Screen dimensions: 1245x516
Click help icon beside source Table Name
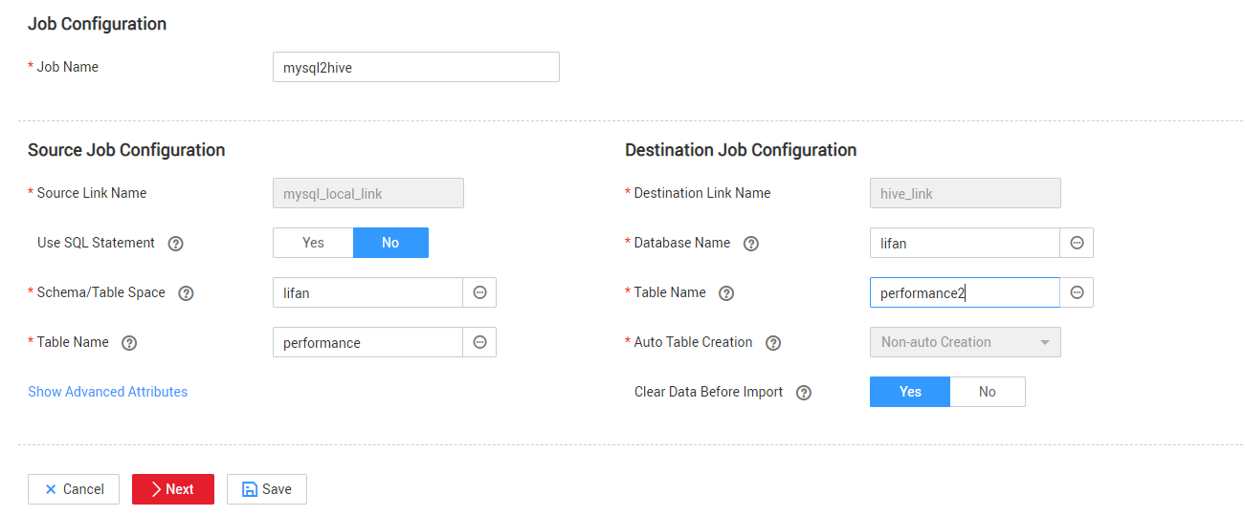coord(129,343)
